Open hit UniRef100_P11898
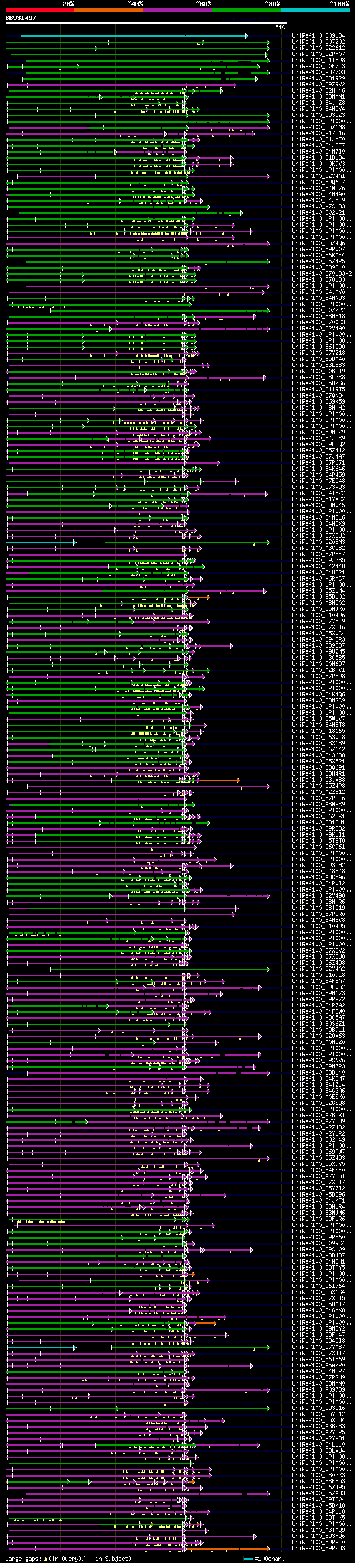The width and height of the screenshot is (355, 1563). point(318,60)
